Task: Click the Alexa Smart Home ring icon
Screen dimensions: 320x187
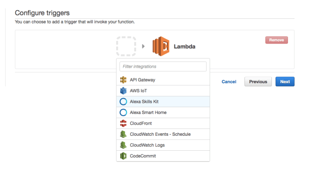Action: click(123, 113)
